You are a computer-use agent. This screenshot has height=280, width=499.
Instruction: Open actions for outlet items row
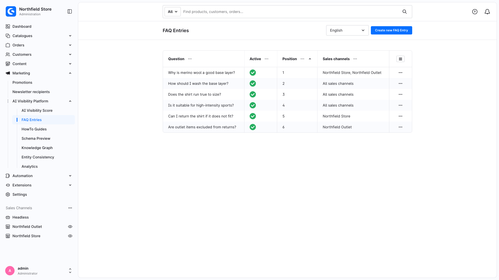point(400,127)
